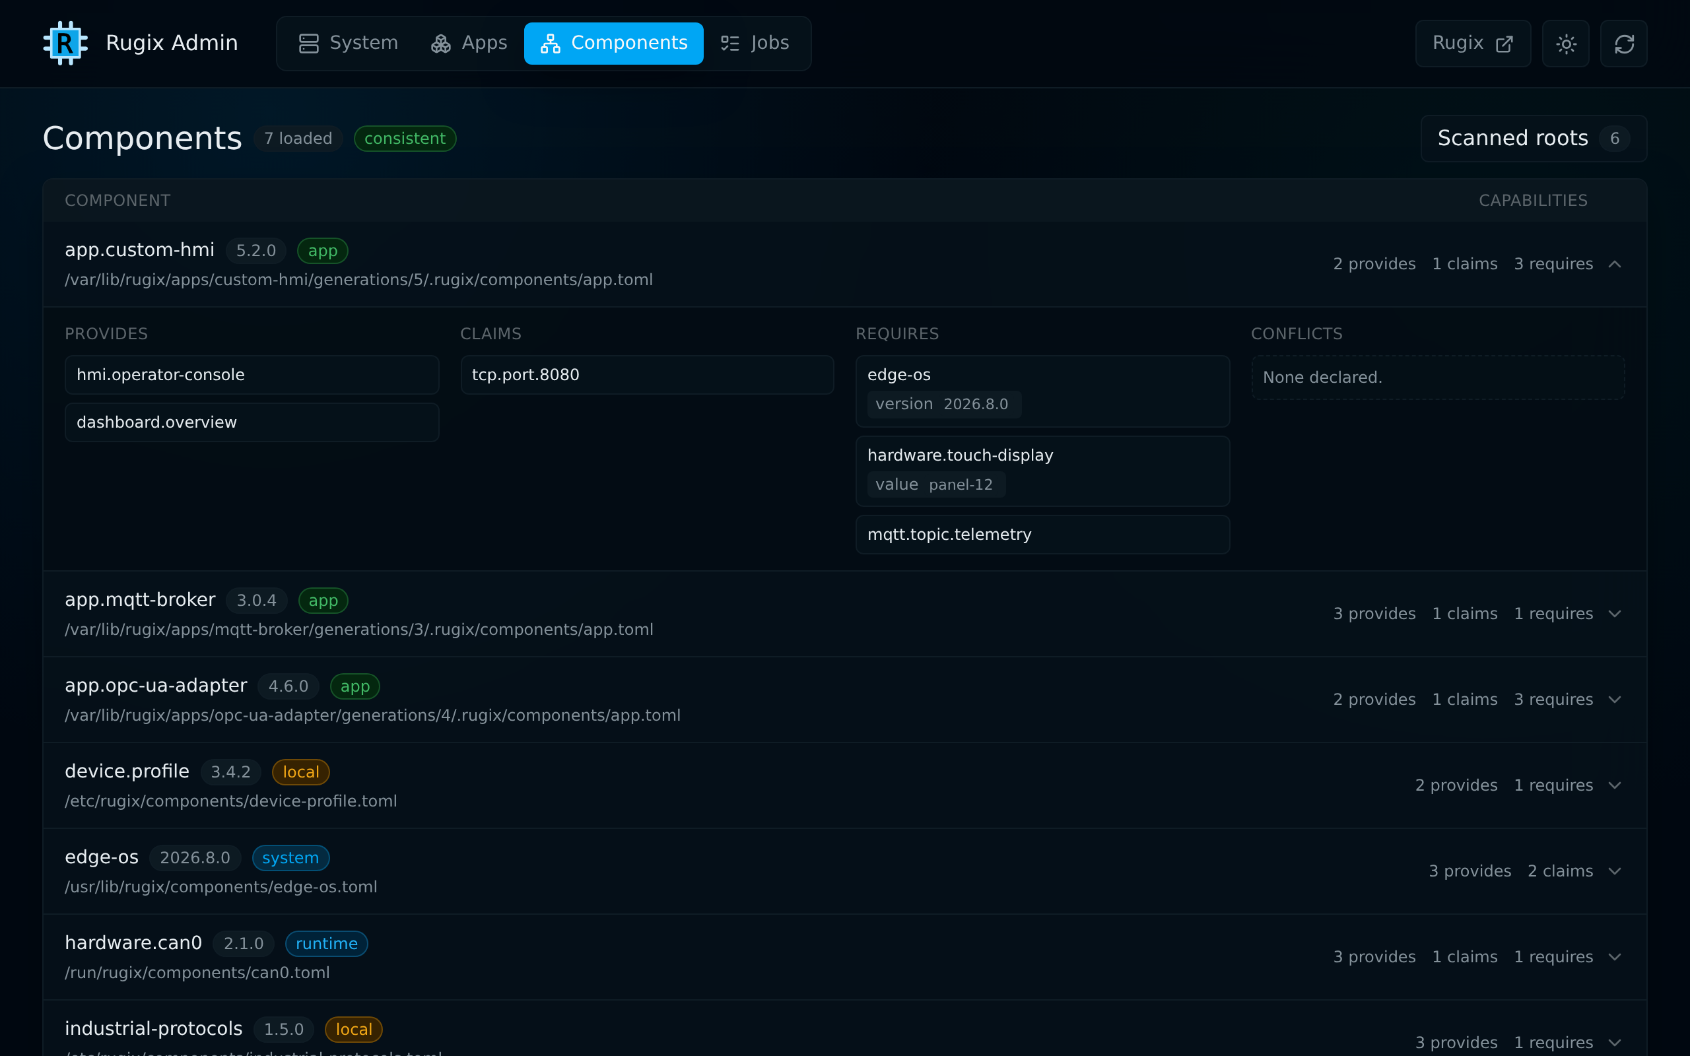
Task: Open the Jobs tab
Action: click(755, 44)
